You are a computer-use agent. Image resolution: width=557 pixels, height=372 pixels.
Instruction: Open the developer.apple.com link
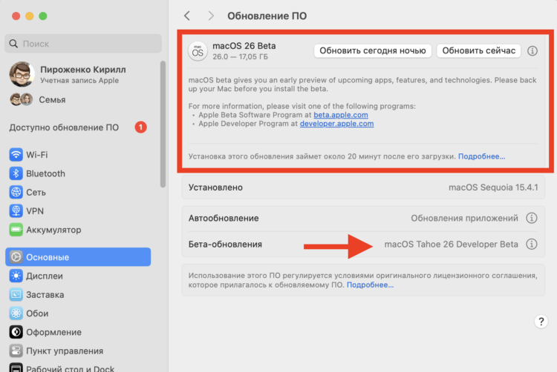(336, 124)
